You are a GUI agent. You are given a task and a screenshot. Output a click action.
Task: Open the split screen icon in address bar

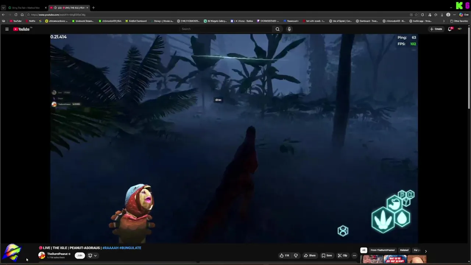(x=411, y=15)
